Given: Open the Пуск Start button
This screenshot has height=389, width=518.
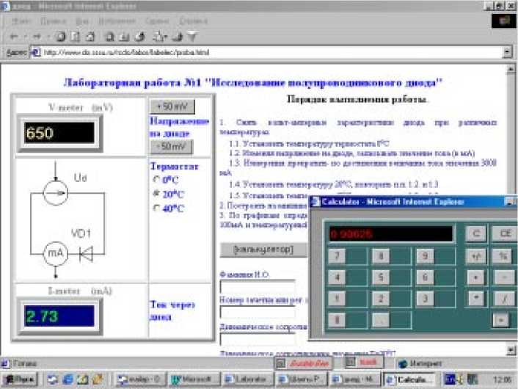Looking at the screenshot, I should (x=21, y=379).
